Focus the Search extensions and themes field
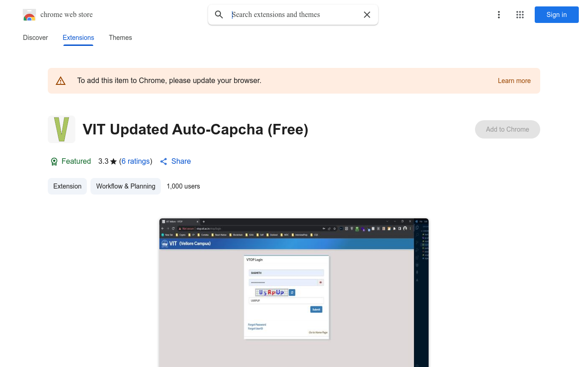 [x=294, y=15]
